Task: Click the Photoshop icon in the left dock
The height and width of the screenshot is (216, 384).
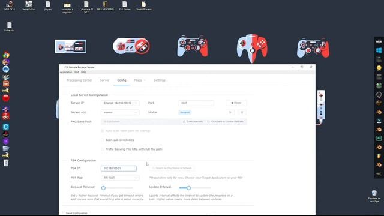Action: click(x=6, y=70)
